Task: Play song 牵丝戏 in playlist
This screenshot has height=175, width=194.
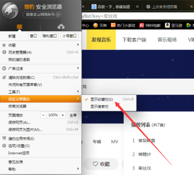Action: 145,168
